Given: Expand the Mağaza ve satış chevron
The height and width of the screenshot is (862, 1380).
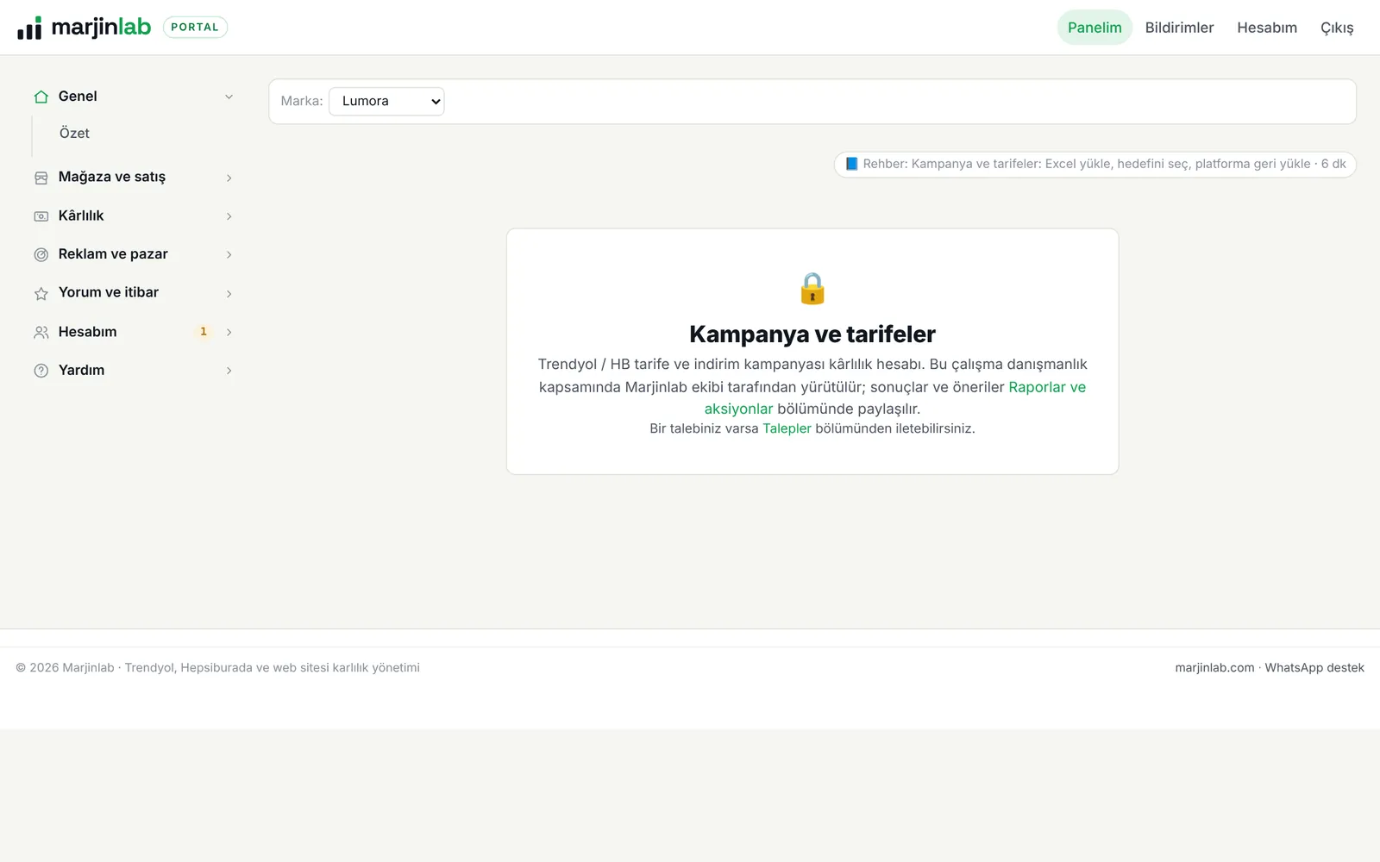Looking at the screenshot, I should [x=229, y=178].
